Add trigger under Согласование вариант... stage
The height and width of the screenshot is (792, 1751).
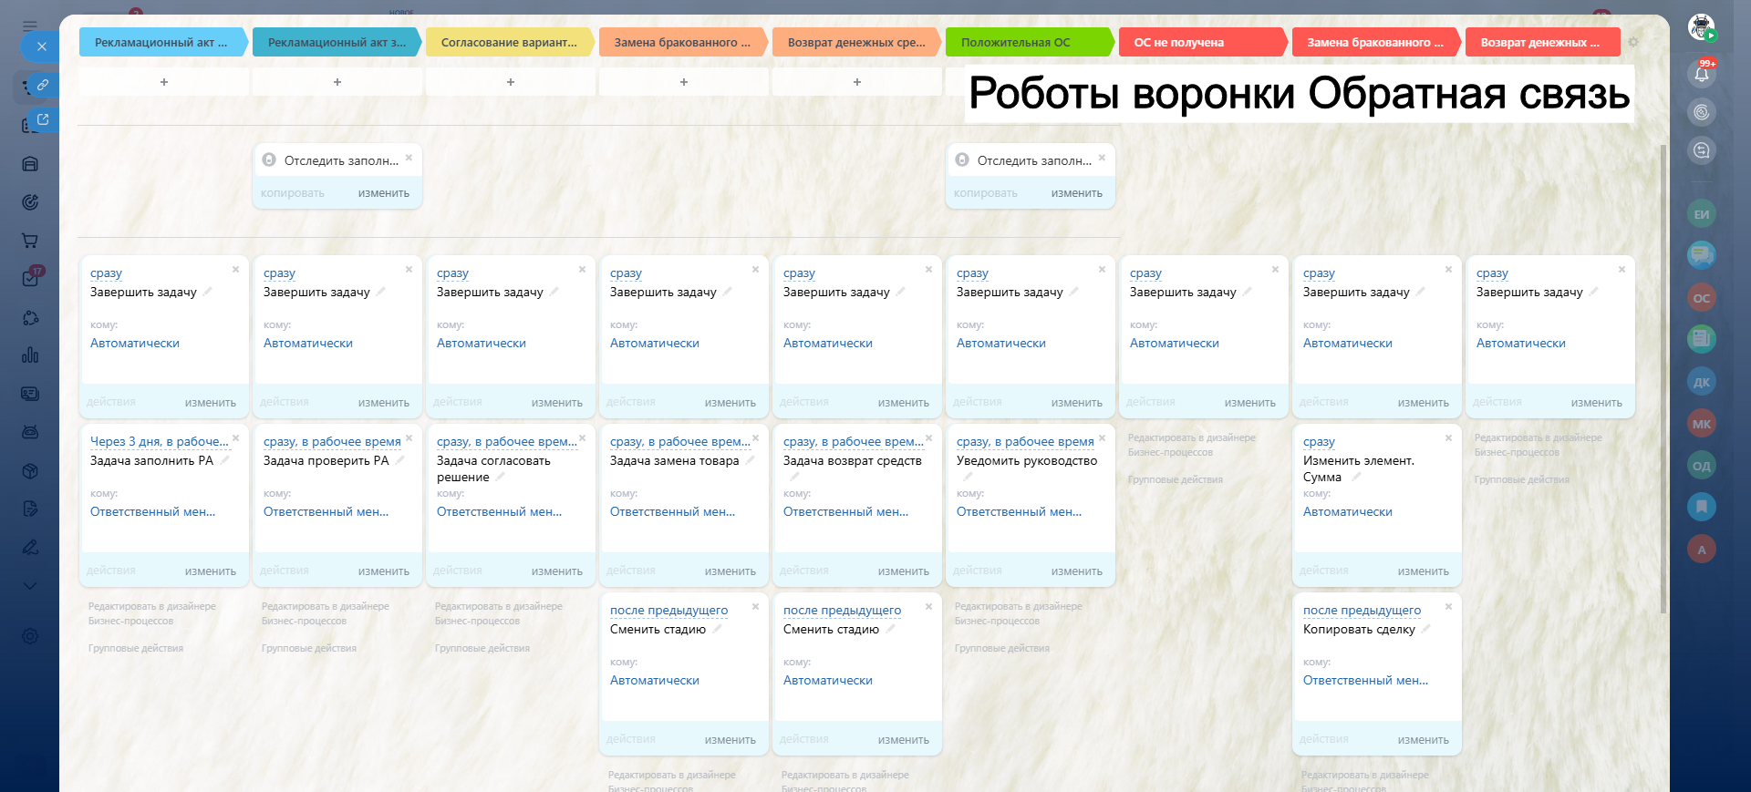coord(511,82)
